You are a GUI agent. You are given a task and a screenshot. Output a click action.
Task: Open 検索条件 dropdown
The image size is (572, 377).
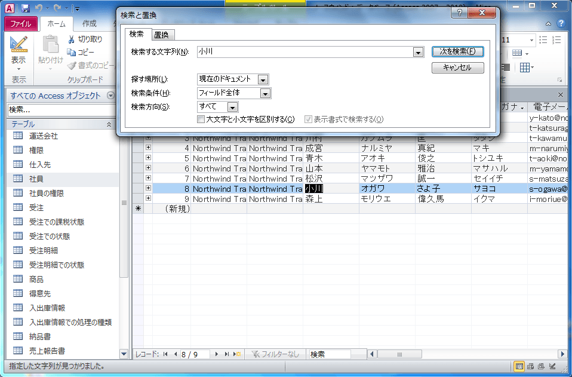click(x=265, y=93)
